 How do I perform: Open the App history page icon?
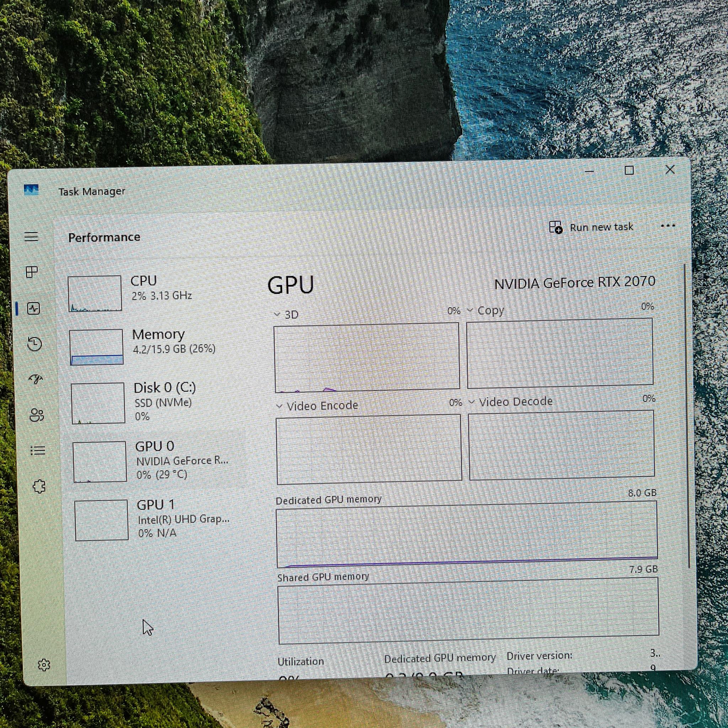coord(35,344)
